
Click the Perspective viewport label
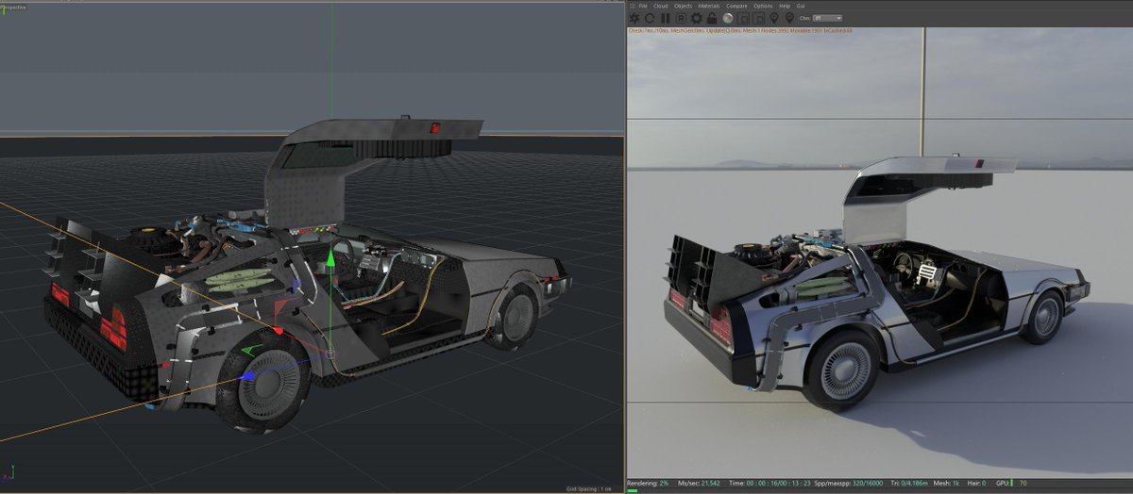(14, 7)
